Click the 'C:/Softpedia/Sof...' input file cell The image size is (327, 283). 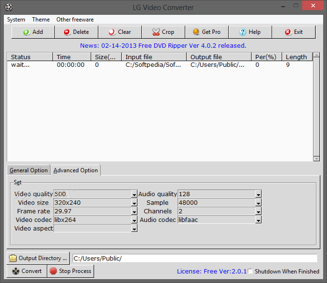pyautogui.click(x=153, y=65)
